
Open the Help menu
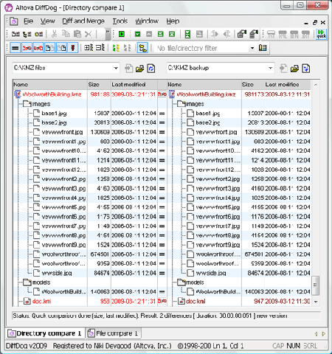click(x=173, y=21)
